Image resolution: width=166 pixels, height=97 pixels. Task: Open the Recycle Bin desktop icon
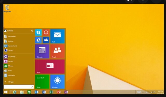click(7, 8)
